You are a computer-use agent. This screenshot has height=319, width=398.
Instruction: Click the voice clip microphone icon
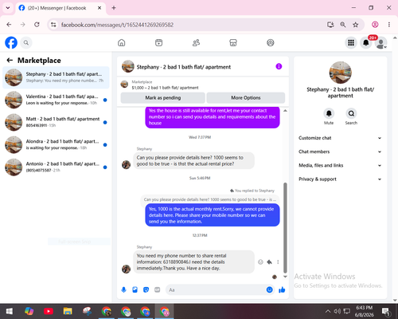point(123,289)
